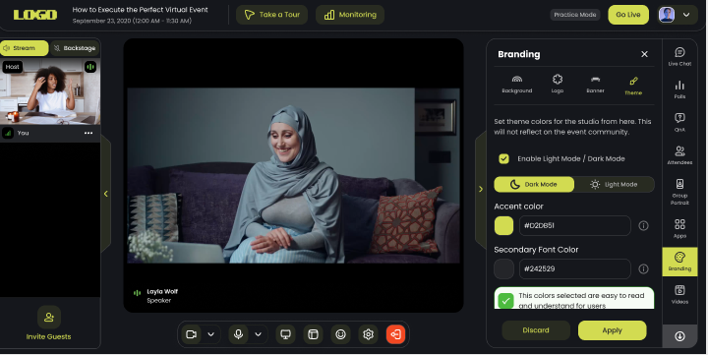Click the red leave studio icon
This screenshot has height=355, width=708.
395,334
